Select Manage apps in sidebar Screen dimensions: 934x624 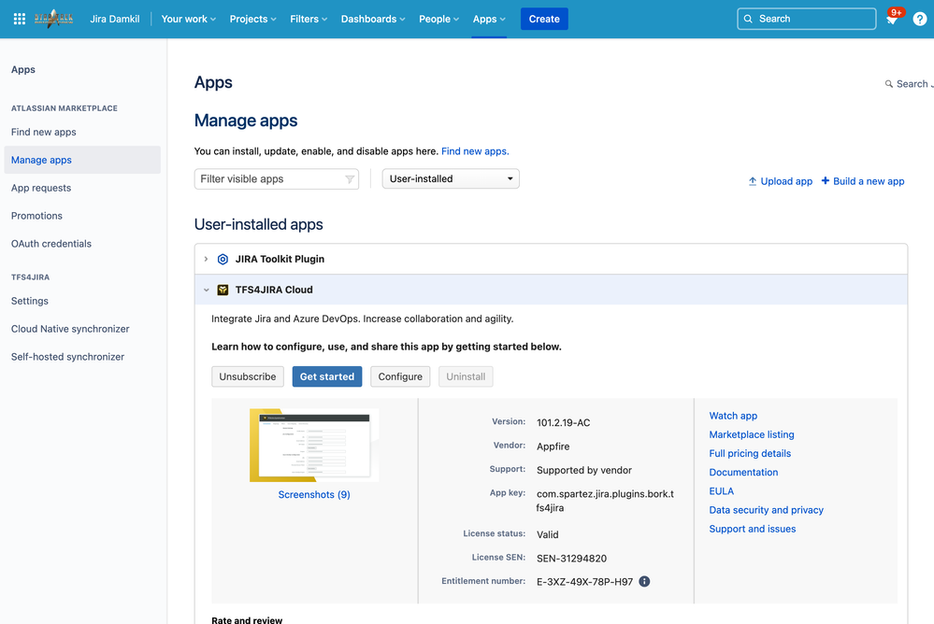82,160
